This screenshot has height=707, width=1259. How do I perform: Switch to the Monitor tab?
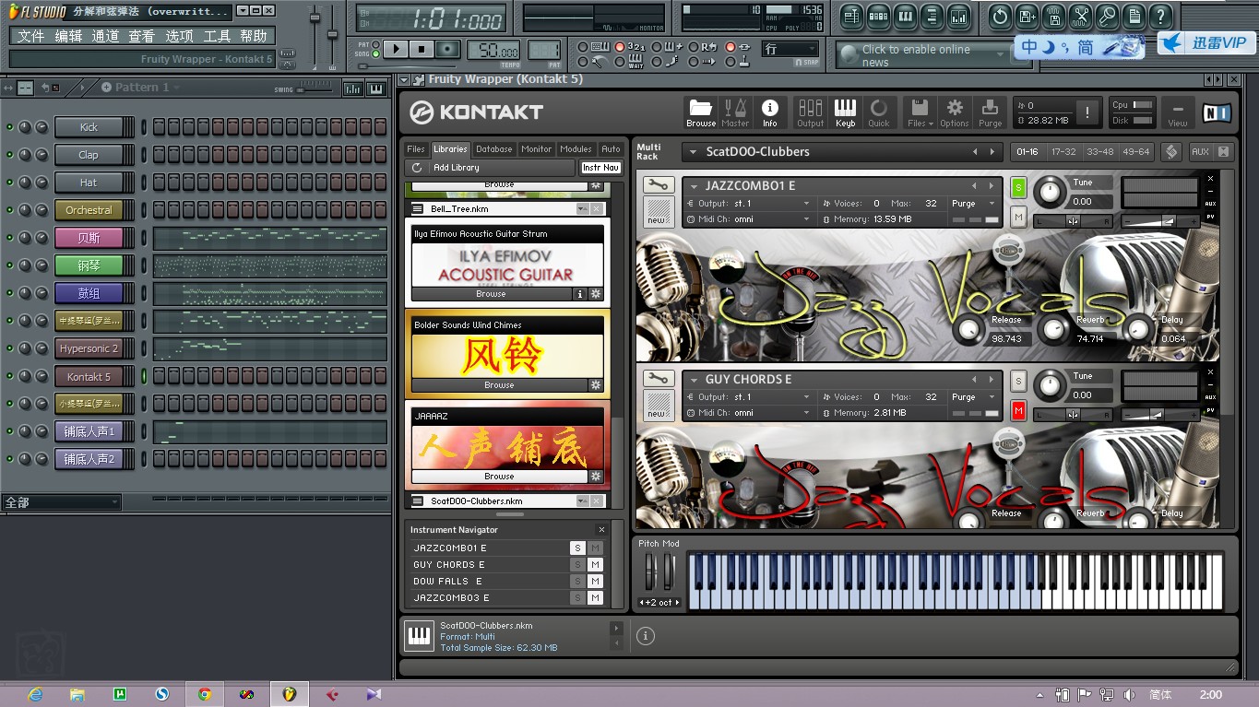[x=536, y=149]
